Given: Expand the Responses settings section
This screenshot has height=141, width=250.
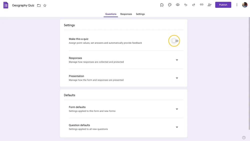Looking at the screenshot, I should (177, 60).
